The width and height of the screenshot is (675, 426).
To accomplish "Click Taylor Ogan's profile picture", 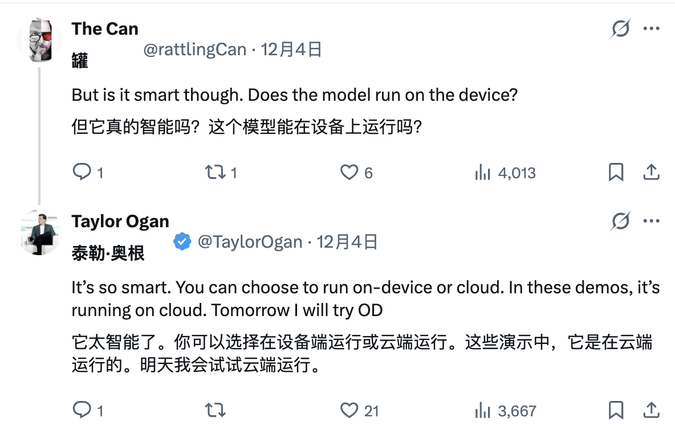I will coord(39,232).
